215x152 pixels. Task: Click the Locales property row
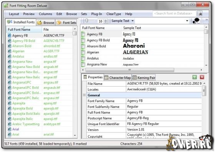(144, 89)
